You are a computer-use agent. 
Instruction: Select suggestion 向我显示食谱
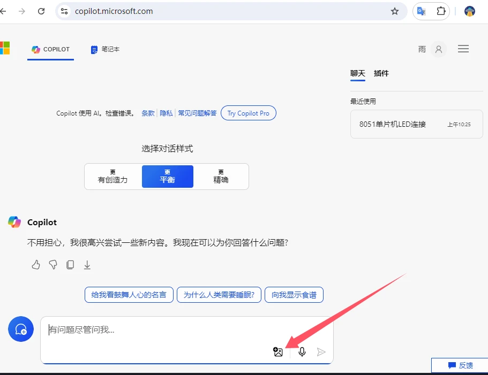point(294,295)
